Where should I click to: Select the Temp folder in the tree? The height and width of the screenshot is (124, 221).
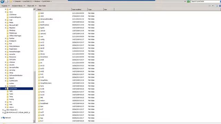[x=11, y=96]
